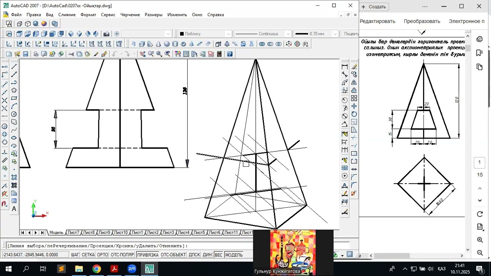Select the Circle drawing tool
Image resolution: width=491 pixels, height=276 pixels.
pyautogui.click(x=14, y=114)
